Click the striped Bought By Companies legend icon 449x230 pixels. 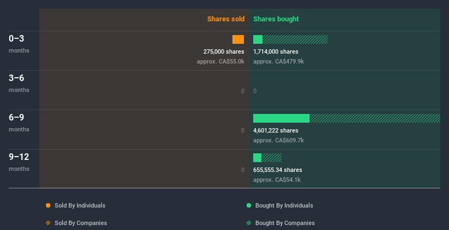pos(249,223)
